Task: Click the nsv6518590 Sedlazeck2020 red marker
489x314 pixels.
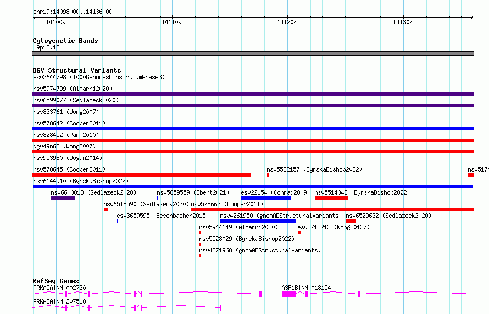Action: (x=105, y=210)
